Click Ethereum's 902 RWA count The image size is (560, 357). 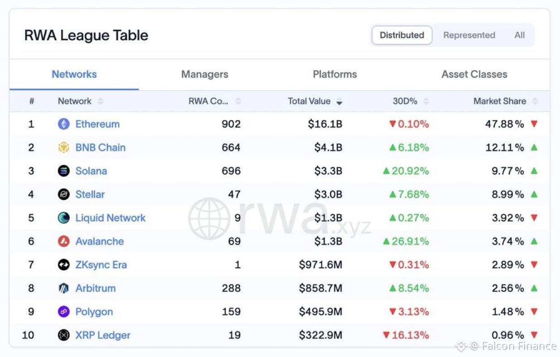pyautogui.click(x=231, y=124)
